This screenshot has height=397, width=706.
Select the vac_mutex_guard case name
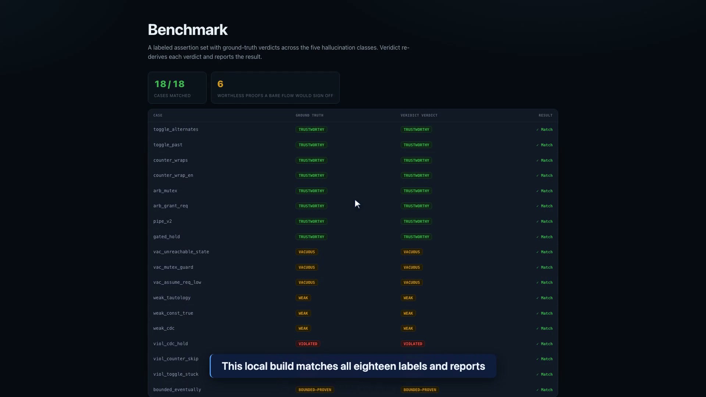coord(173,267)
